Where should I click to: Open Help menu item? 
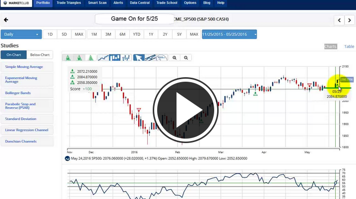[221, 3]
